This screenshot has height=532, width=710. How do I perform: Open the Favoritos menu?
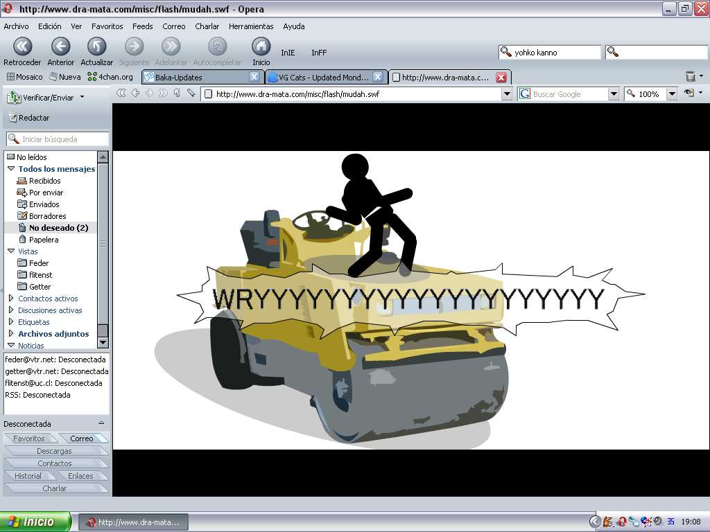pyautogui.click(x=107, y=26)
